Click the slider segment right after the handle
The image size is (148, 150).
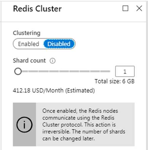(x=24, y=71)
